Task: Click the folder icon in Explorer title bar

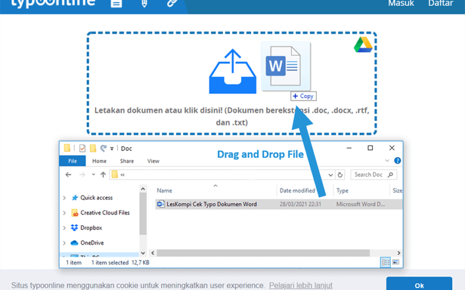Action: (x=67, y=148)
